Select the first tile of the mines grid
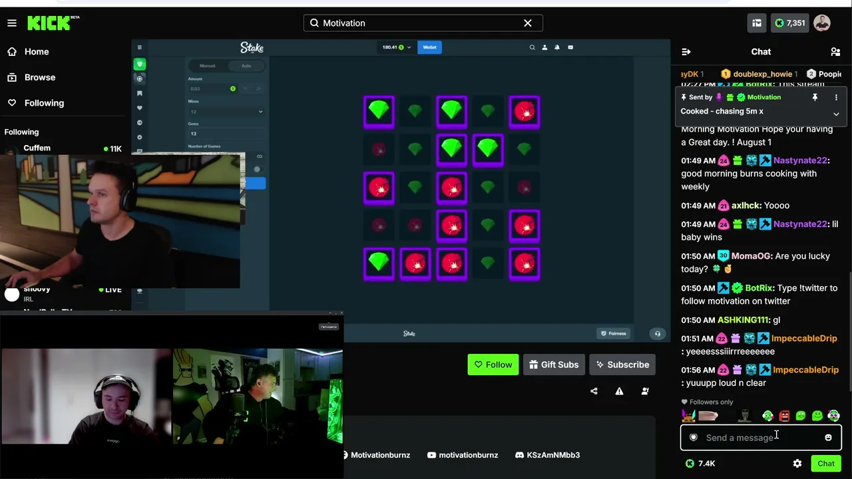 [379, 111]
